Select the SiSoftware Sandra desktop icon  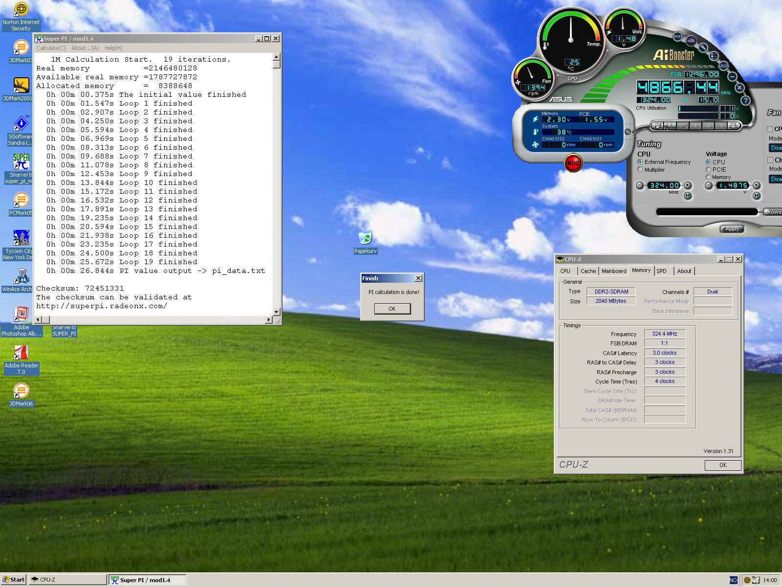point(21,131)
